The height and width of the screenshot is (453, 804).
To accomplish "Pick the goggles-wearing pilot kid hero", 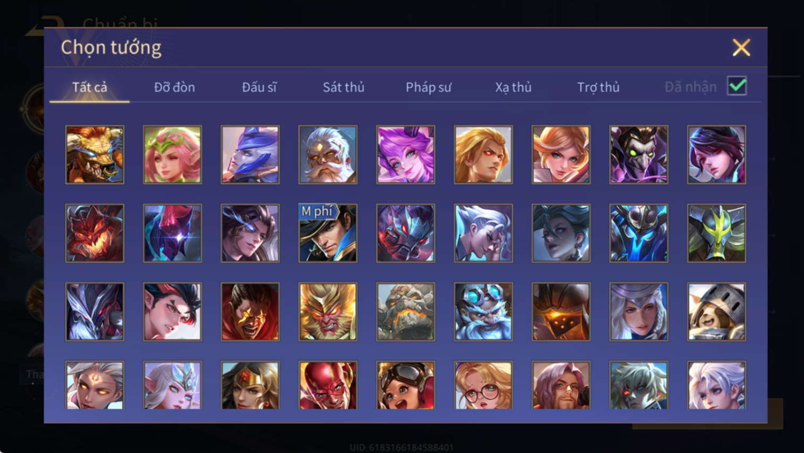I will [x=406, y=385].
